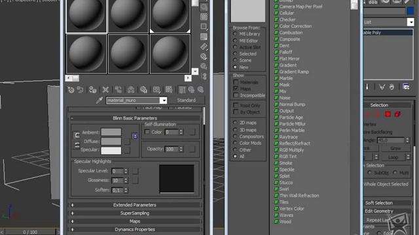Enable Self-Illumination Color checkbox

pyautogui.click(x=147, y=132)
